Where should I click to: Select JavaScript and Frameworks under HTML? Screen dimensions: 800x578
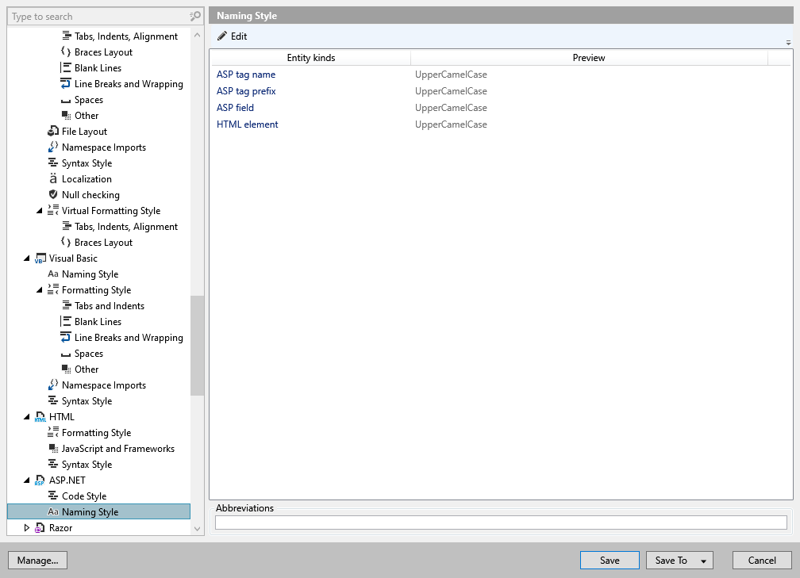click(x=117, y=449)
